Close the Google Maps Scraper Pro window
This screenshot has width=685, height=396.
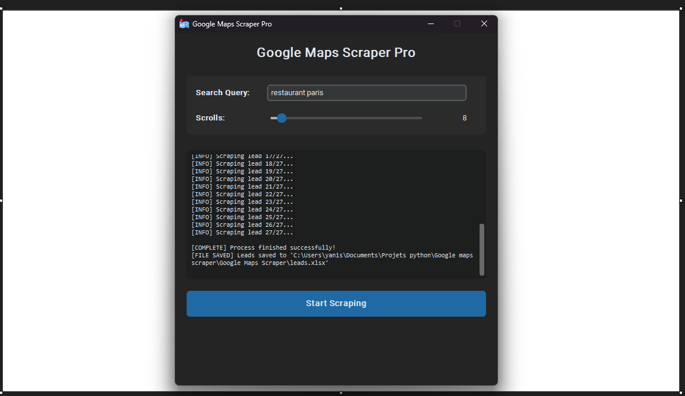click(x=484, y=24)
